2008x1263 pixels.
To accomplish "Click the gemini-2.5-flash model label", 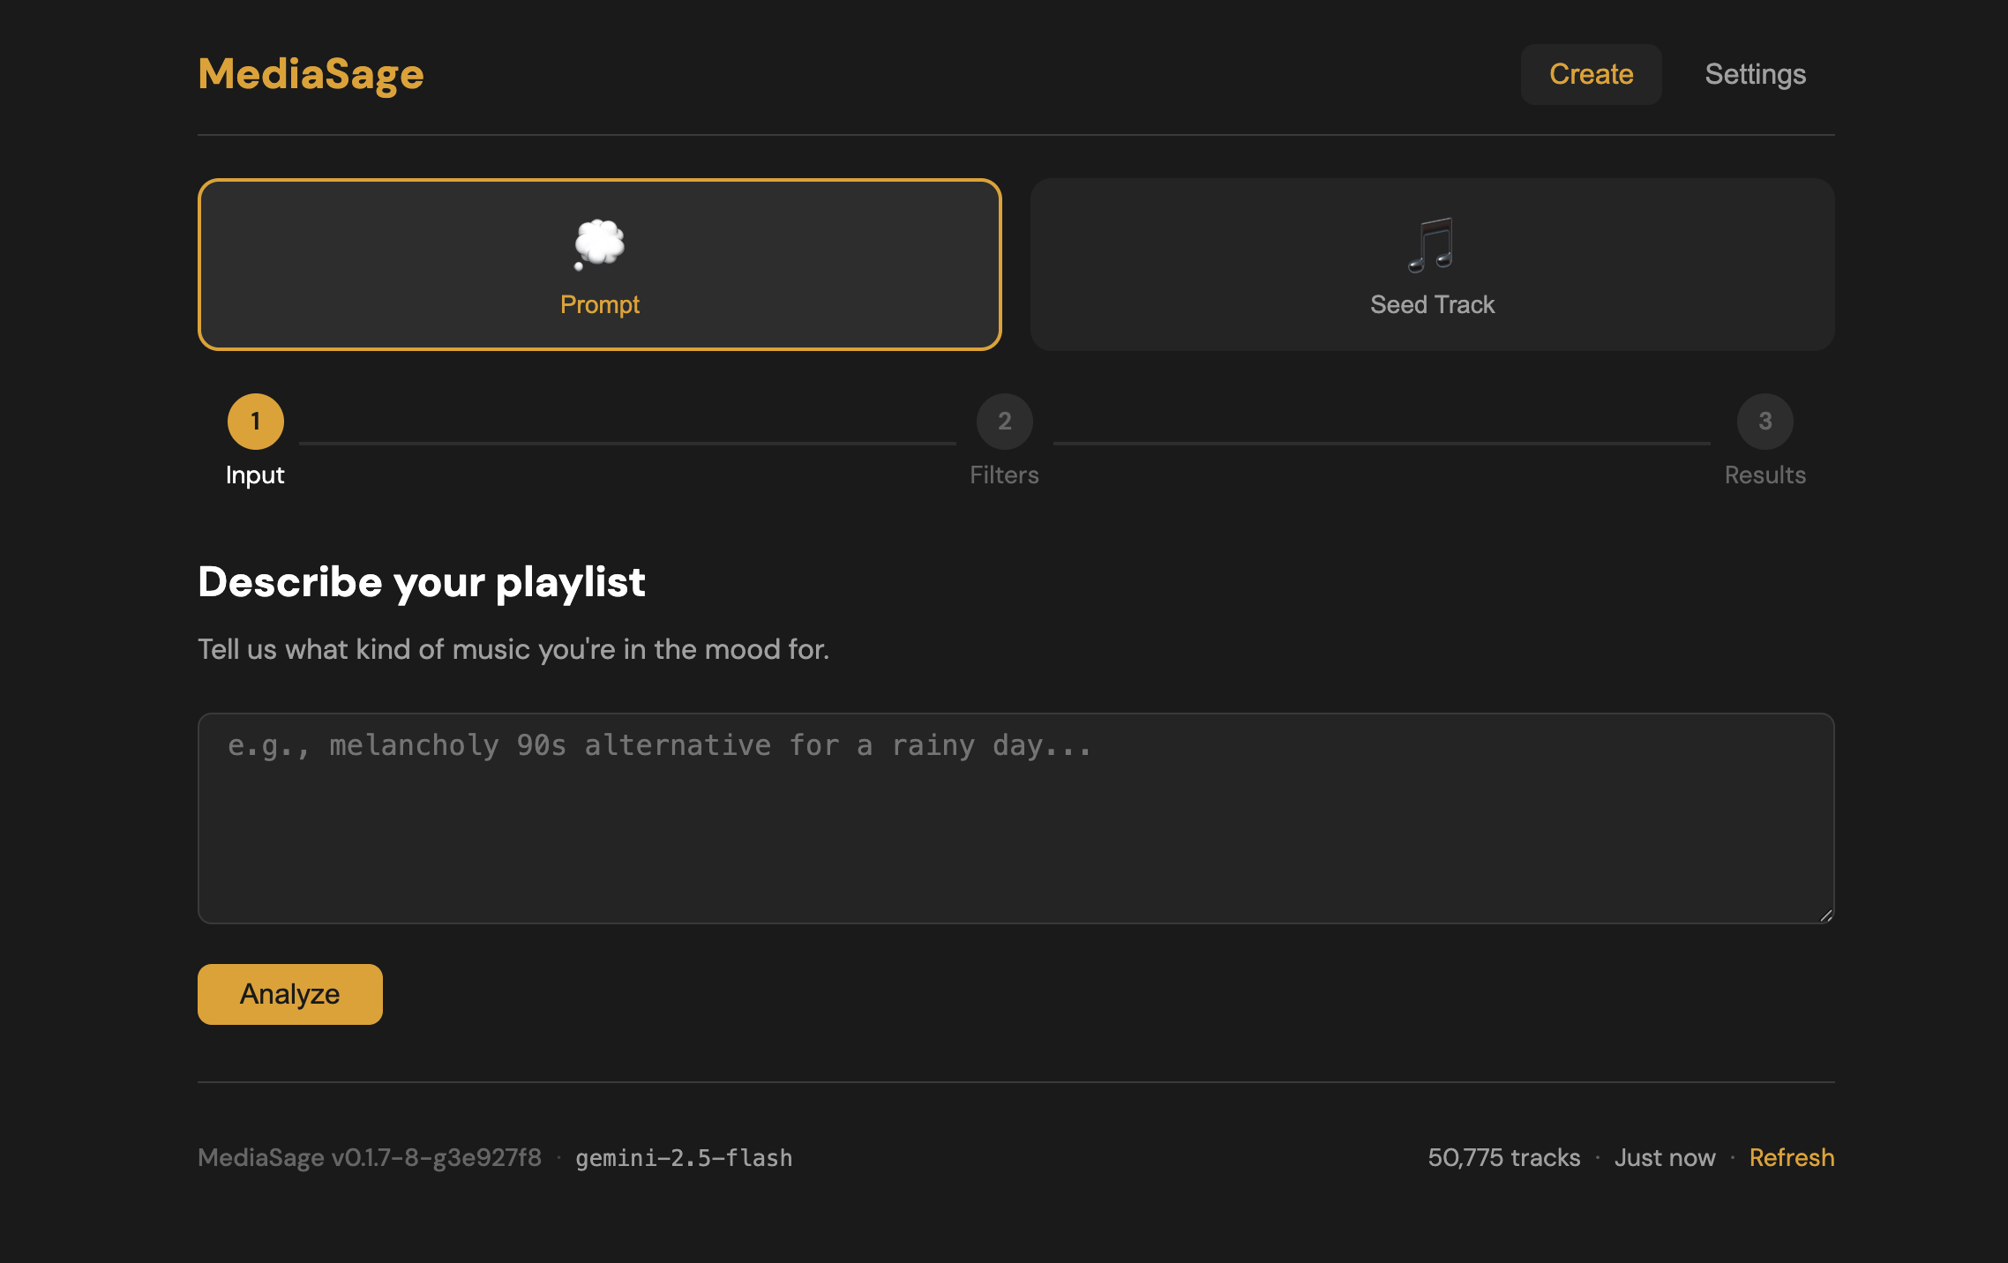I will [684, 1158].
